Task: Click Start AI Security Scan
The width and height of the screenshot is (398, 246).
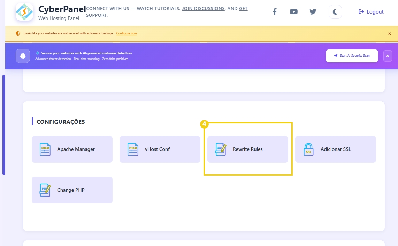Action: pos(352,56)
